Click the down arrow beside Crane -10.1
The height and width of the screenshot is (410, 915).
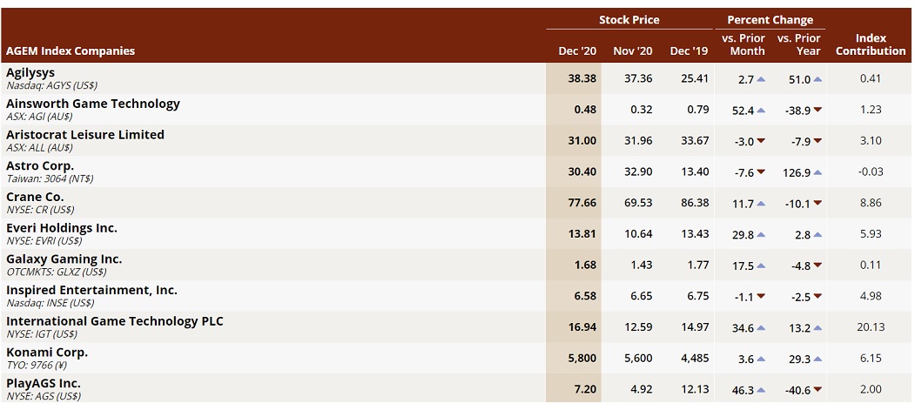(817, 204)
